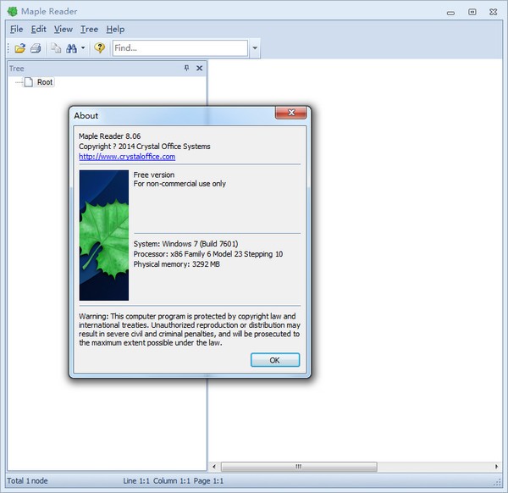
Task: Click the Root node document icon
Action: [x=29, y=82]
